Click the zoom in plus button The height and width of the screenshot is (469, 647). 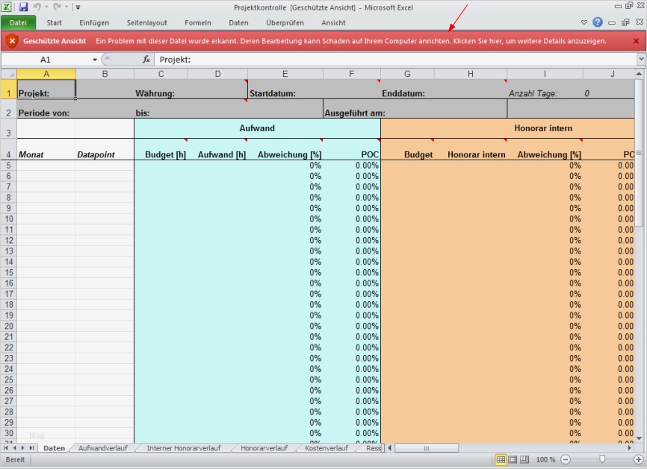[638, 459]
